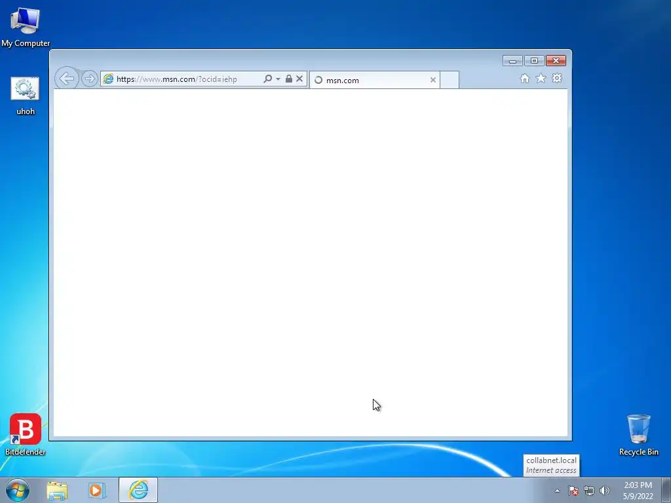Open a new tab
Image resolution: width=671 pixels, height=503 pixels.
450,80
